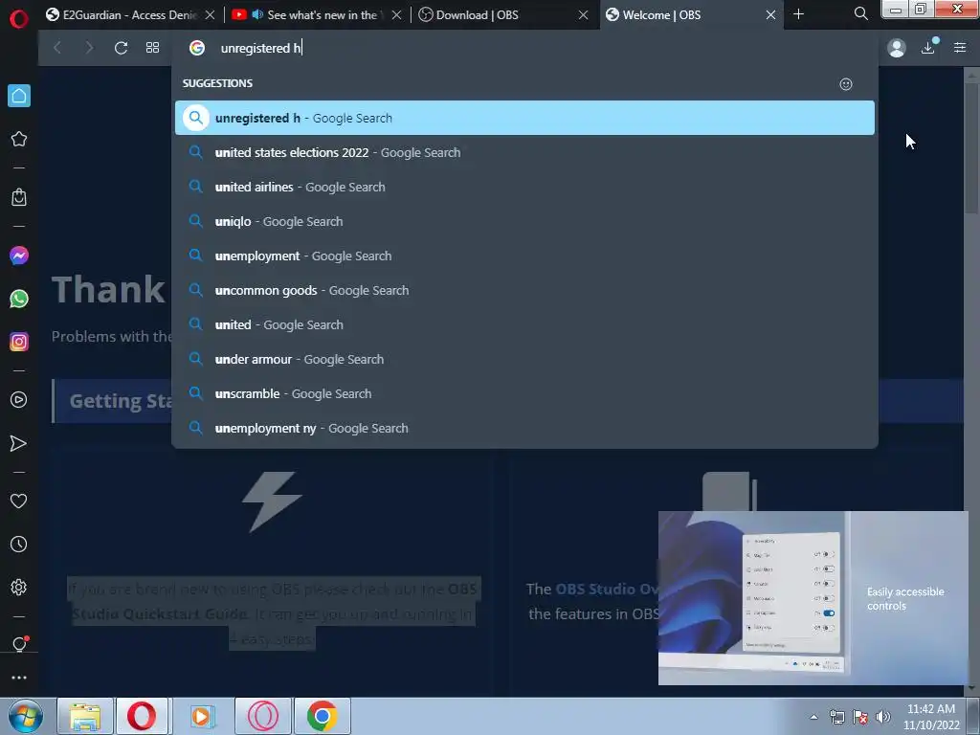Close the E2Guardian tab
This screenshot has width=980, height=735.
coord(210,15)
